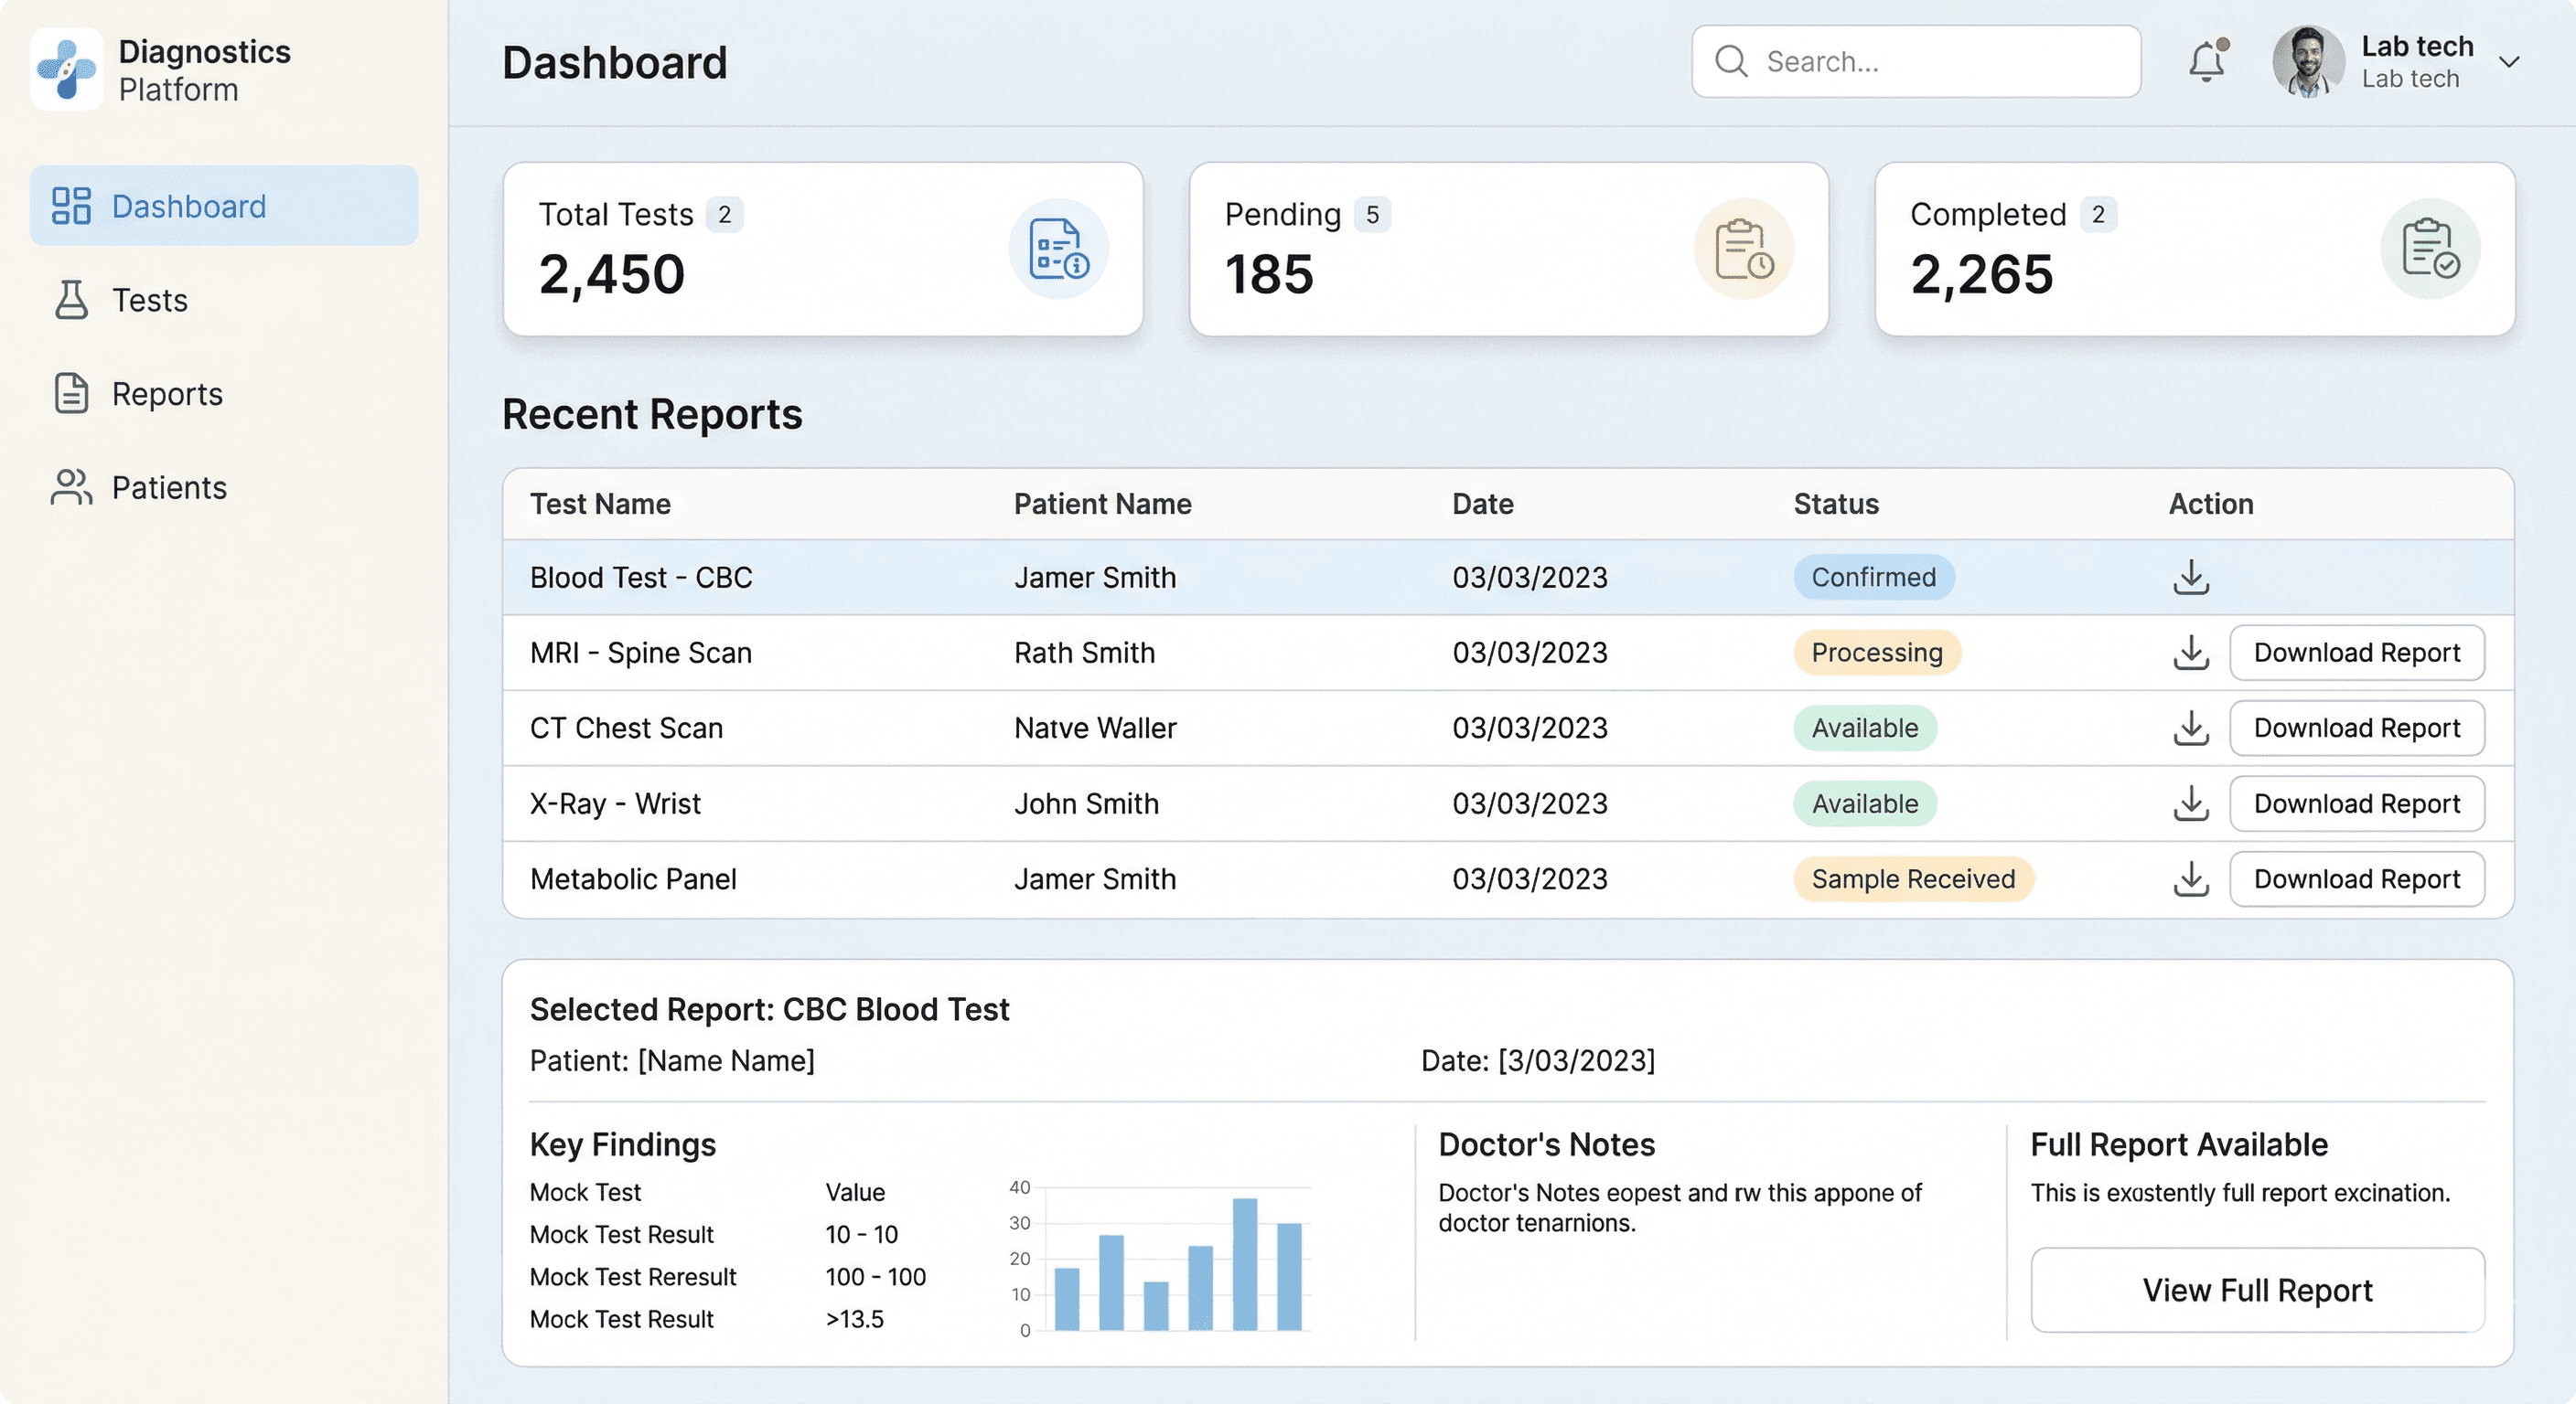
Task: Click the Pending clipboard clock icon
Action: [1743, 249]
